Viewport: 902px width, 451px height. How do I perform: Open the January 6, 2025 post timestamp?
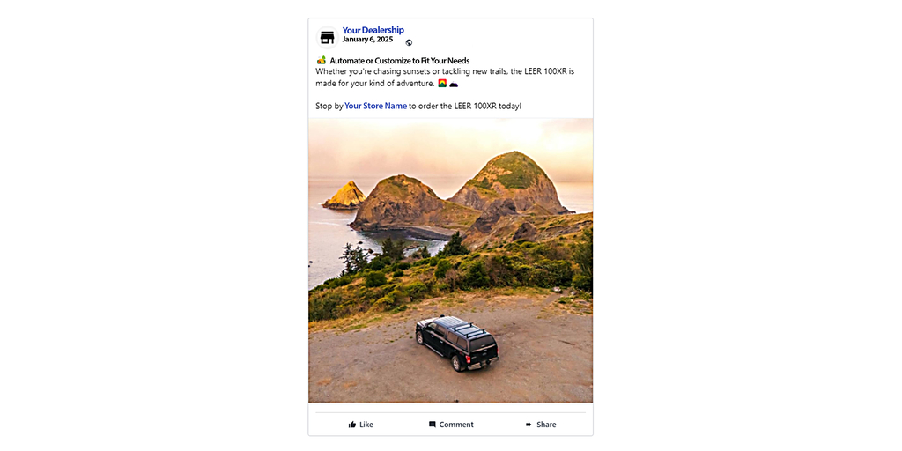click(367, 40)
